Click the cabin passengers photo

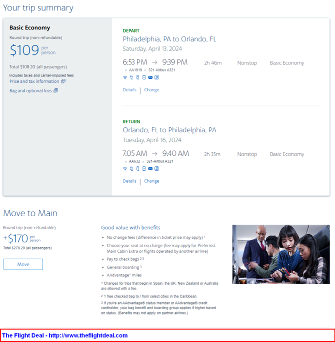(x=281, y=254)
